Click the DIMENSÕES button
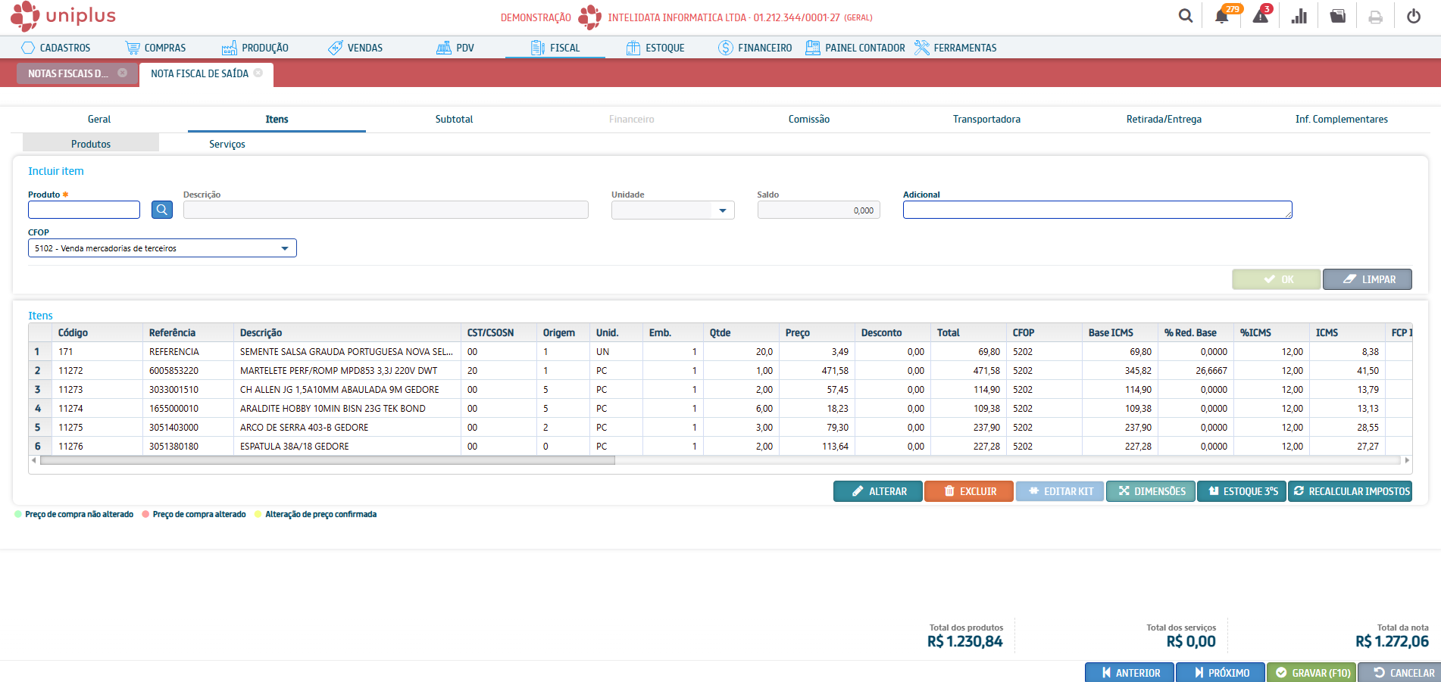 1151,491
